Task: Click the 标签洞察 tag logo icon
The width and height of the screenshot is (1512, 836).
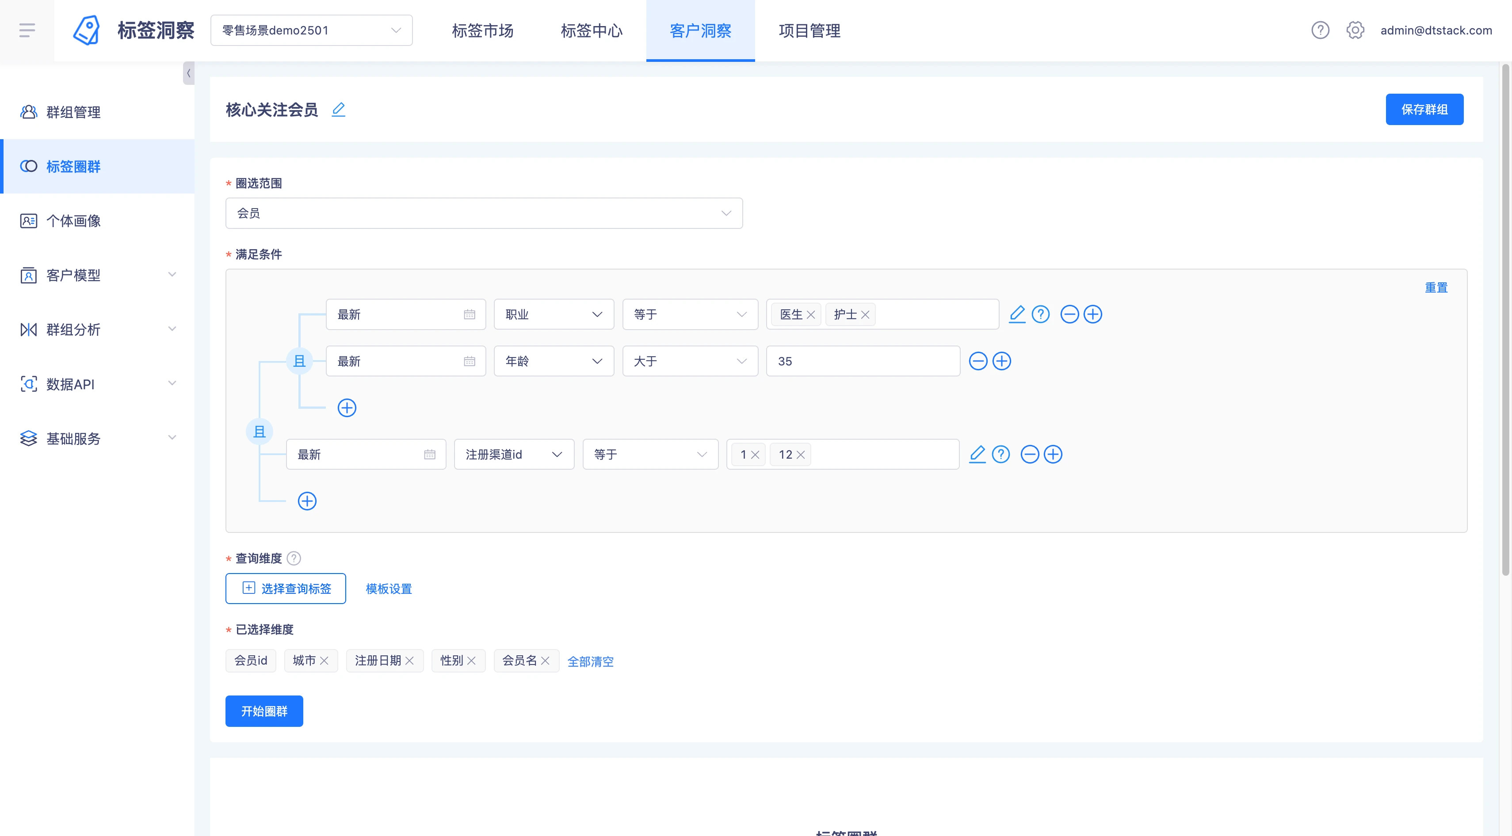Action: 86,30
